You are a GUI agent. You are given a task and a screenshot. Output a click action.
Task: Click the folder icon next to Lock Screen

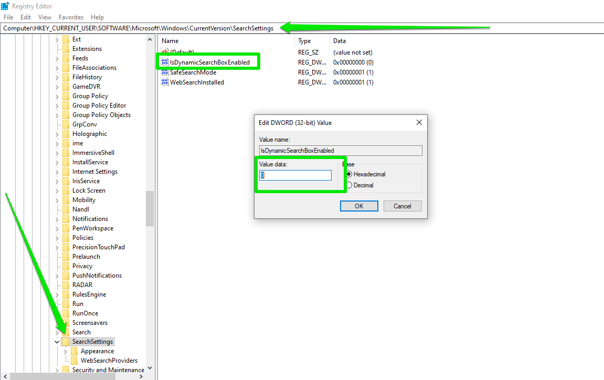pyautogui.click(x=66, y=191)
